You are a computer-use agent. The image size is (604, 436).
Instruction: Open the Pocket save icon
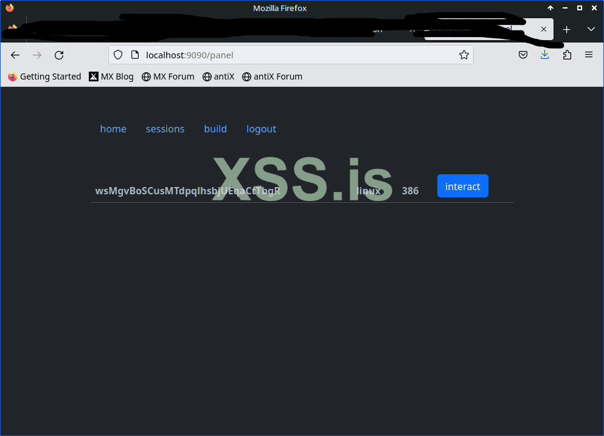pyautogui.click(x=522, y=55)
